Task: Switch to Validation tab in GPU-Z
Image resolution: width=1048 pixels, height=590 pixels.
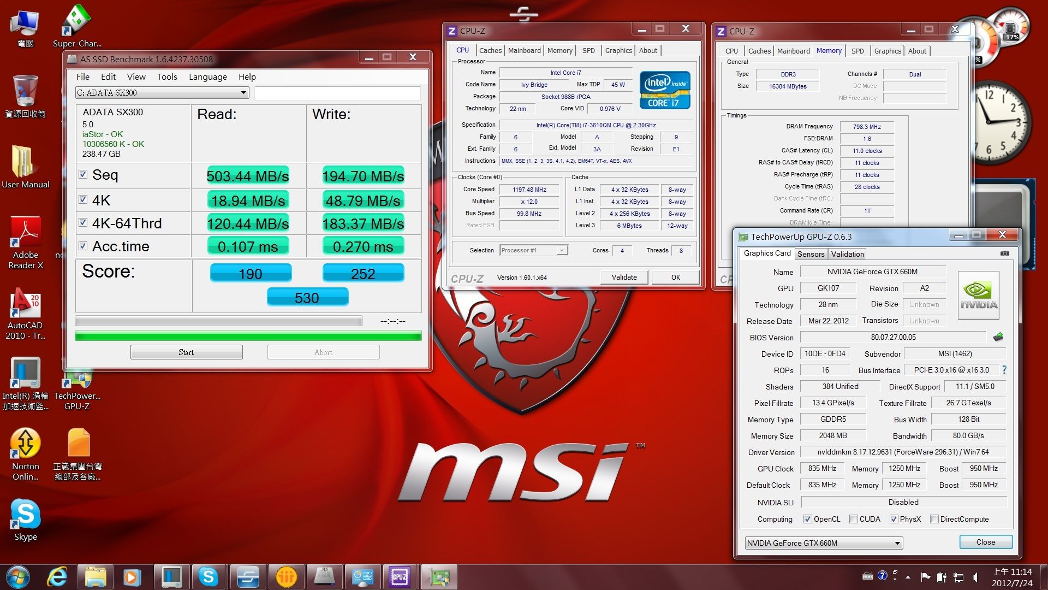Action: tap(847, 254)
